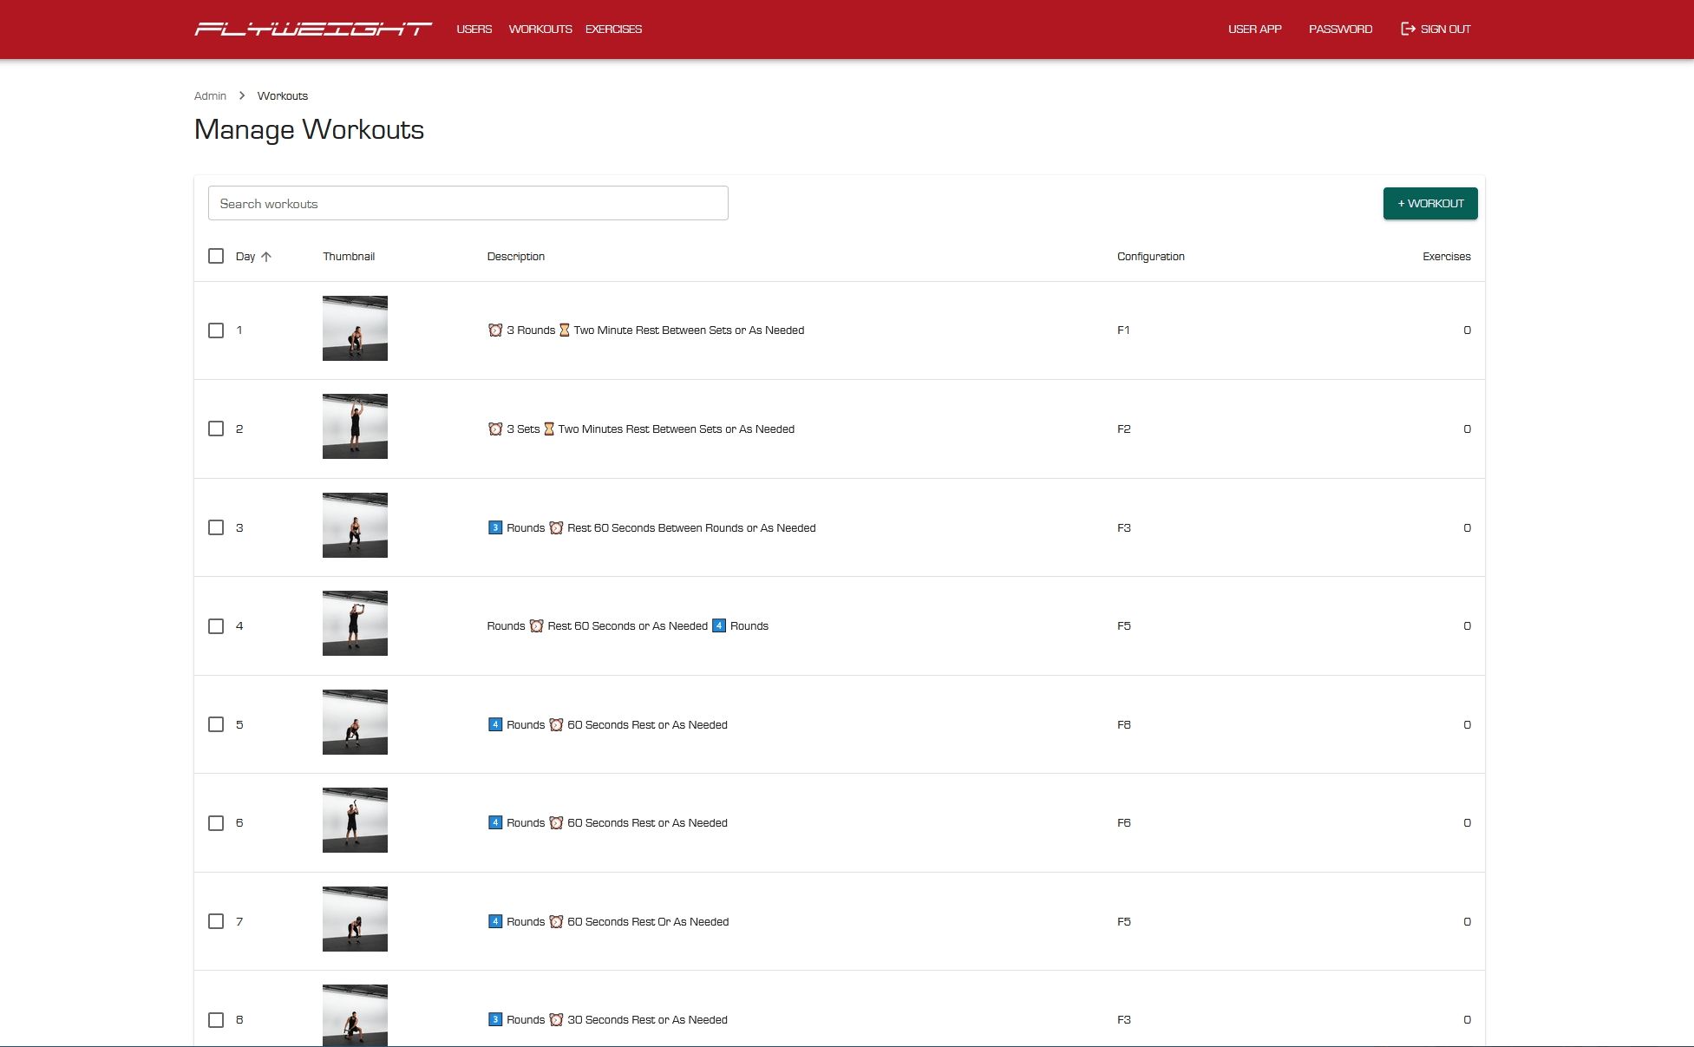1694x1047 pixels.
Task: Click Day 6 '60 Seconds Rest' description
Action: coord(607,823)
